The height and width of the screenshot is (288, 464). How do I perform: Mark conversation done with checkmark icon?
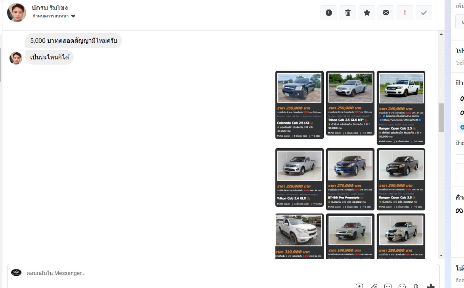click(x=424, y=13)
